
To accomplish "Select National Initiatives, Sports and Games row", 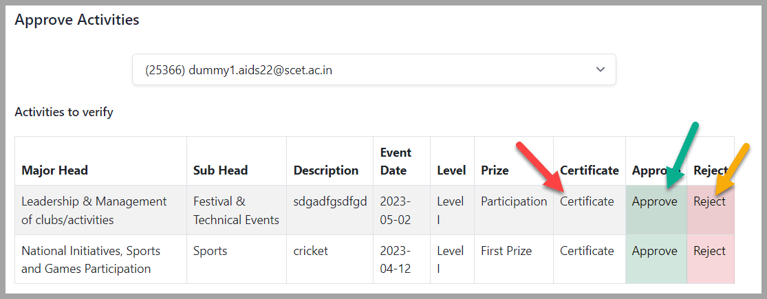I will 374,259.
